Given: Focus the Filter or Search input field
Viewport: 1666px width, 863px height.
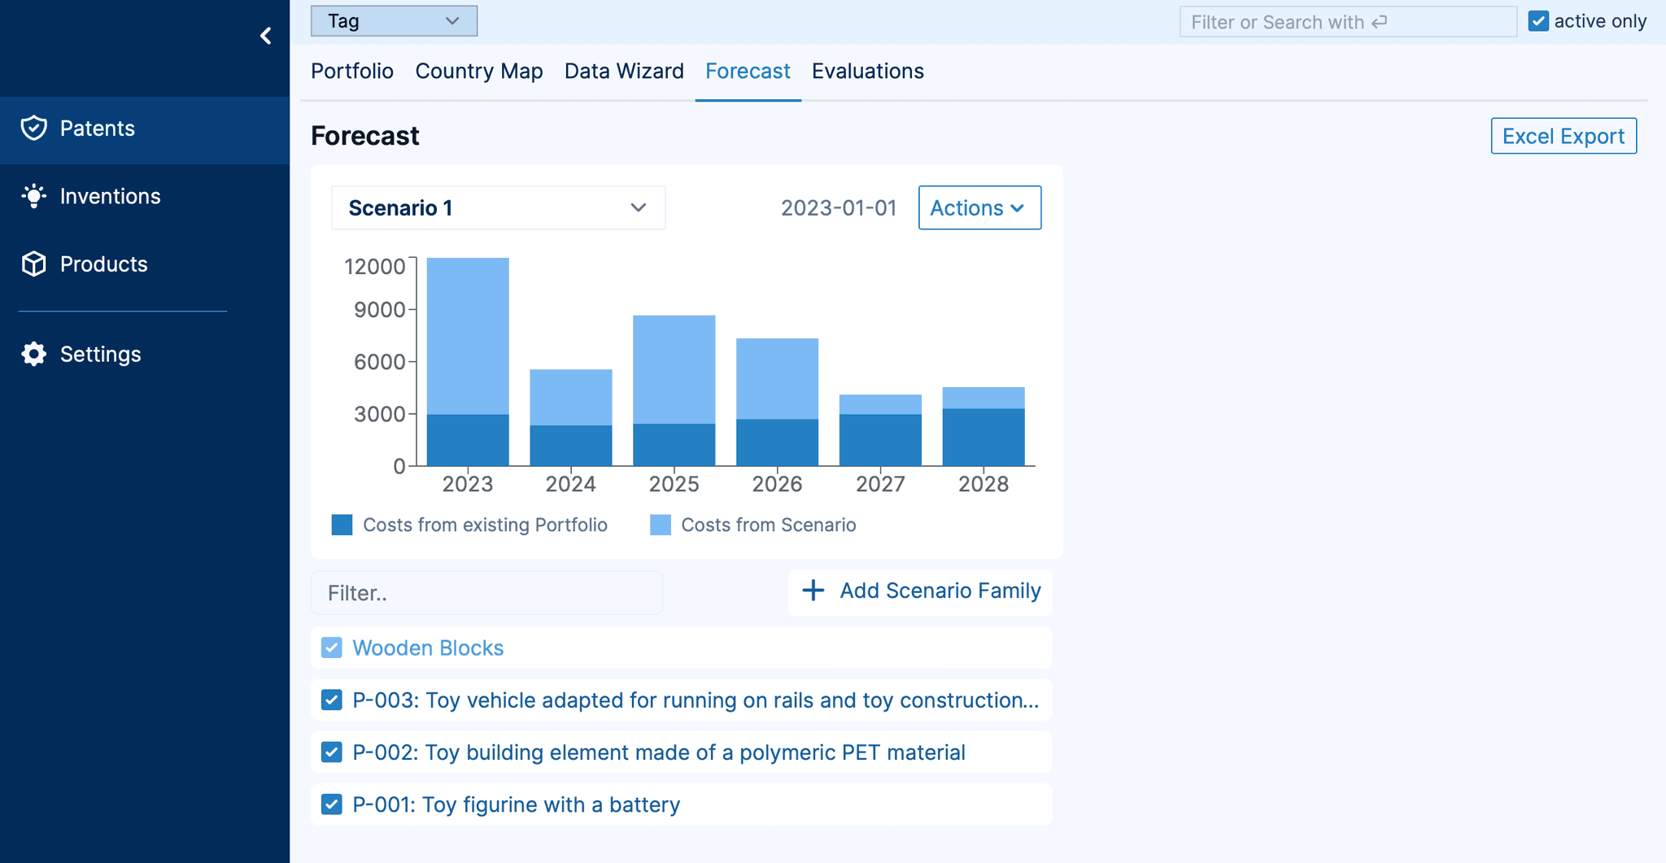Looking at the screenshot, I should (1347, 22).
